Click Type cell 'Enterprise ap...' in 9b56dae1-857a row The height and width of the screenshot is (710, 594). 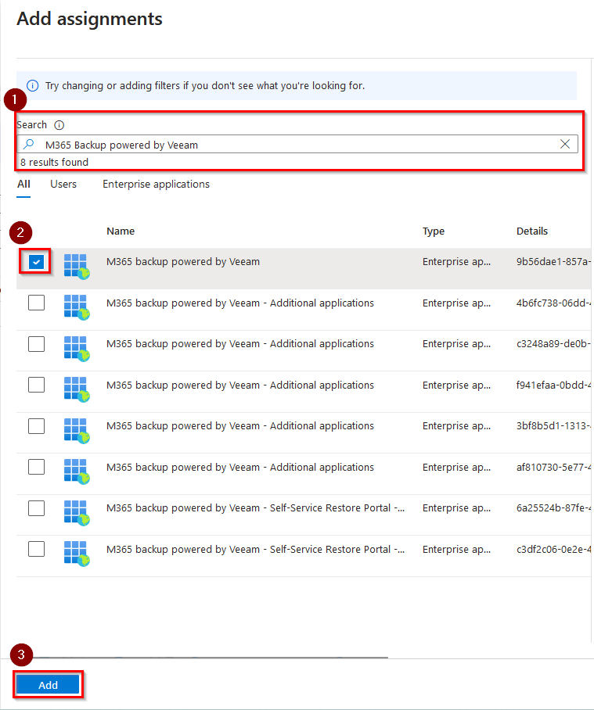coord(456,262)
